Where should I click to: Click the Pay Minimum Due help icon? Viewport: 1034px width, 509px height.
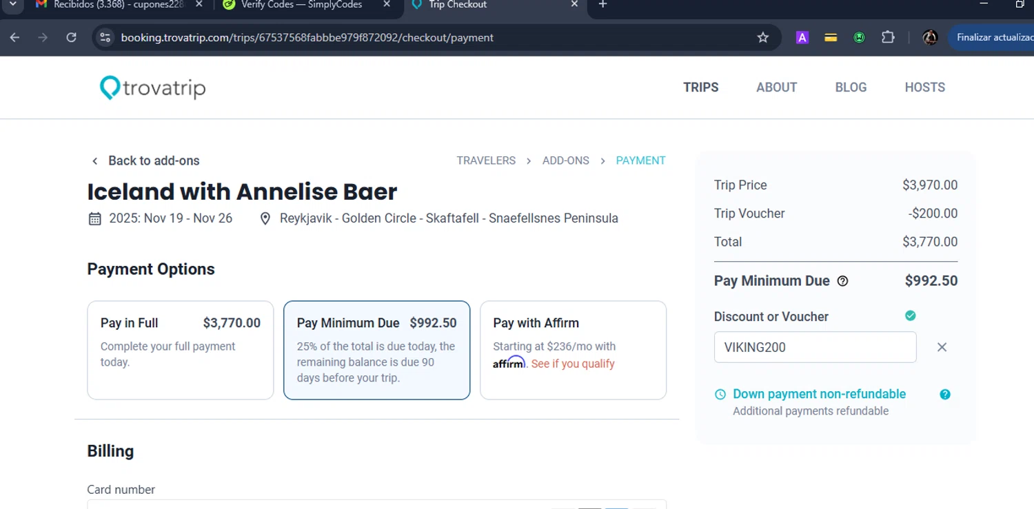842,281
